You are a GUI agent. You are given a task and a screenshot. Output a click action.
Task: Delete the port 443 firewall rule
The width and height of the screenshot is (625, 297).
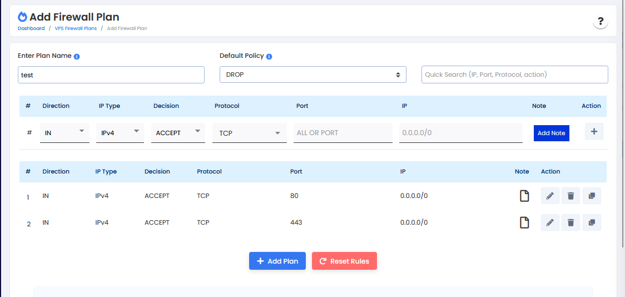click(571, 222)
